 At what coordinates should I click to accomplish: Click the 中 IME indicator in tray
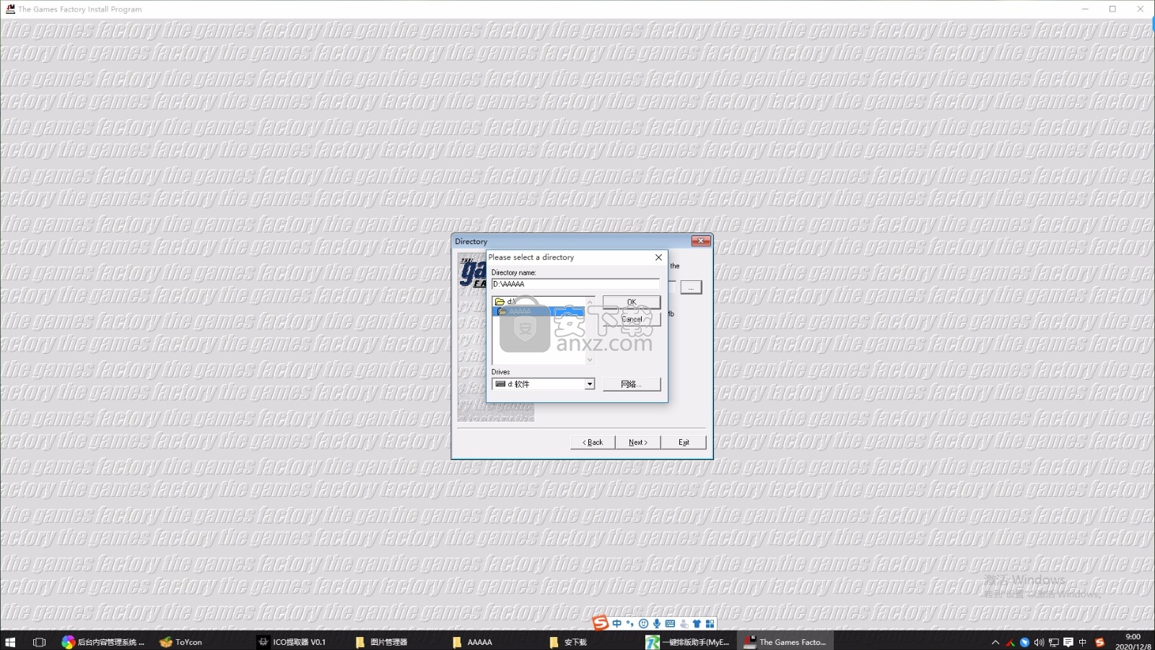(1083, 642)
